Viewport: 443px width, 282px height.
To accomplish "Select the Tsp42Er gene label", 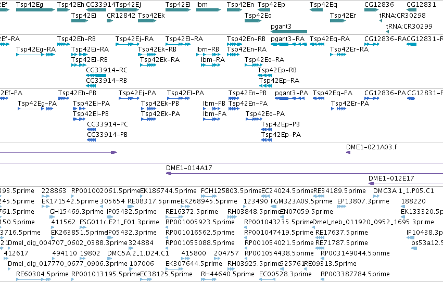I will point(343,16).
